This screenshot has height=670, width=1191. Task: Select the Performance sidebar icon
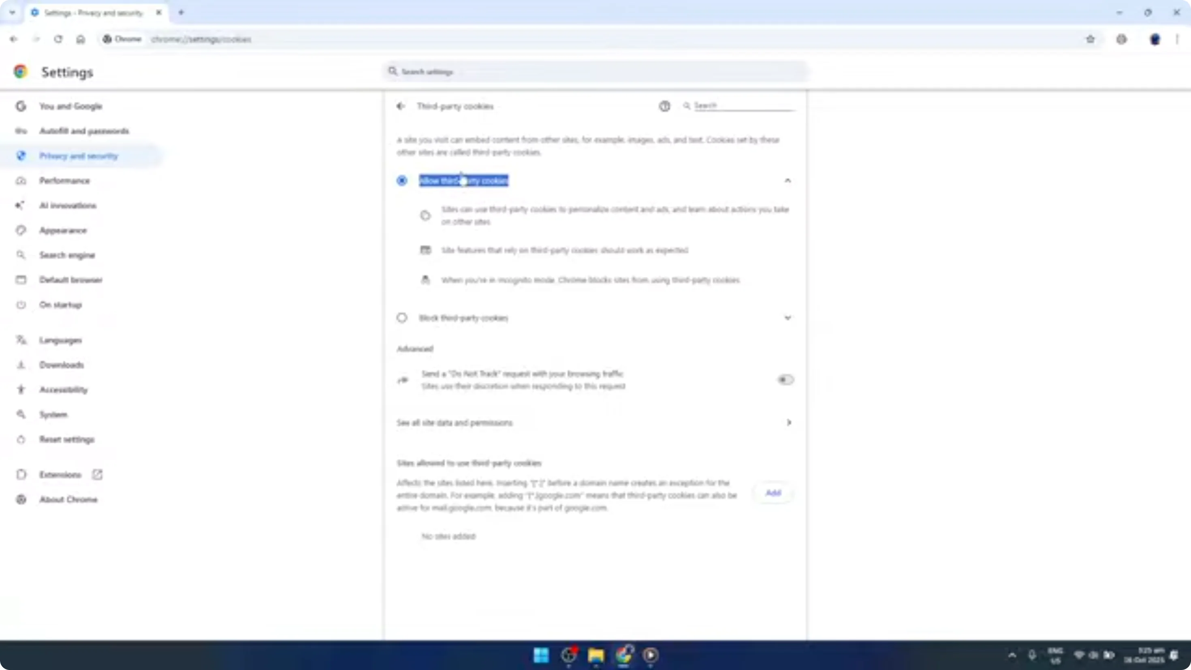(x=21, y=181)
